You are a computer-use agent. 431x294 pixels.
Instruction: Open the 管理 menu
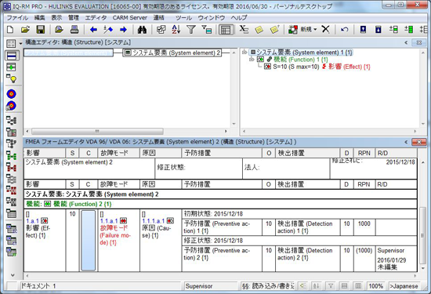pos(74,18)
